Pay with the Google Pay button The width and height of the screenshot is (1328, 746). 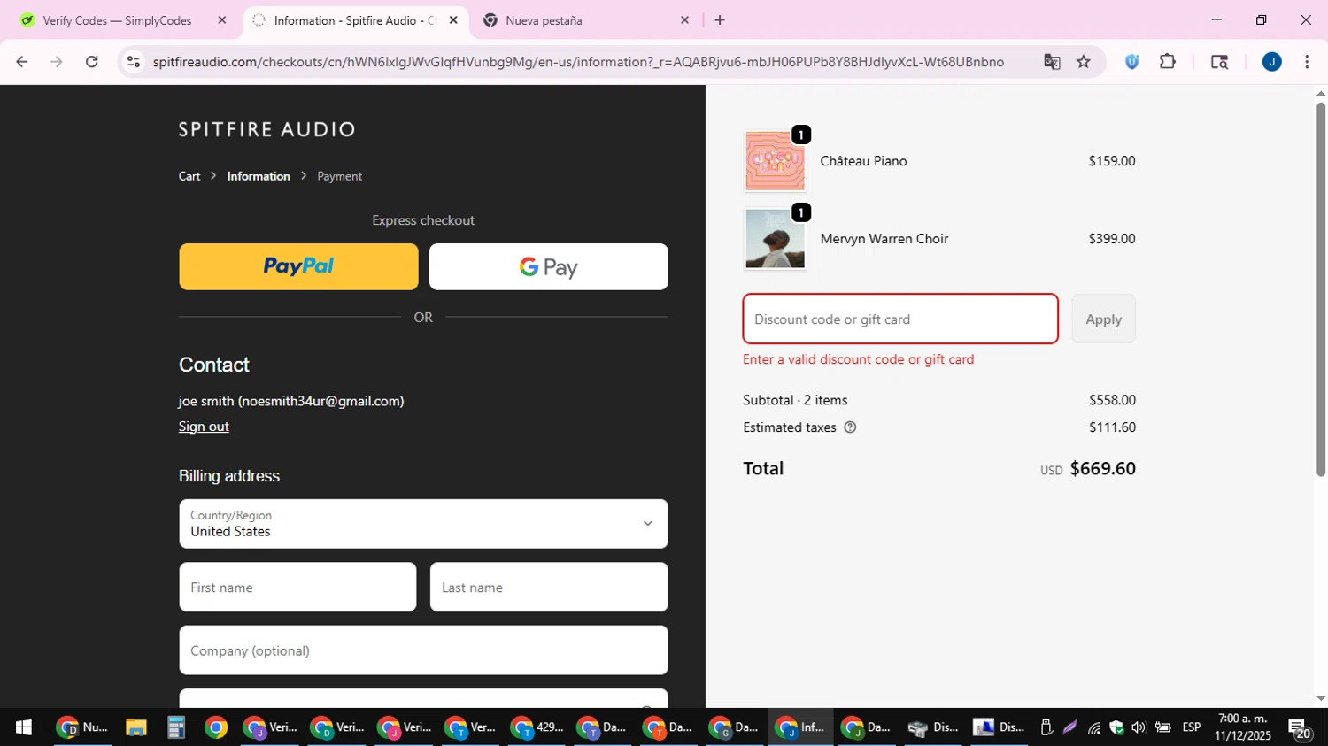(x=549, y=266)
